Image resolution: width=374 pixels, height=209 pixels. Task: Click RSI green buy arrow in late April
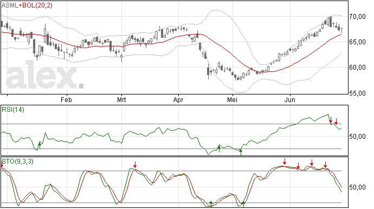click(219, 149)
